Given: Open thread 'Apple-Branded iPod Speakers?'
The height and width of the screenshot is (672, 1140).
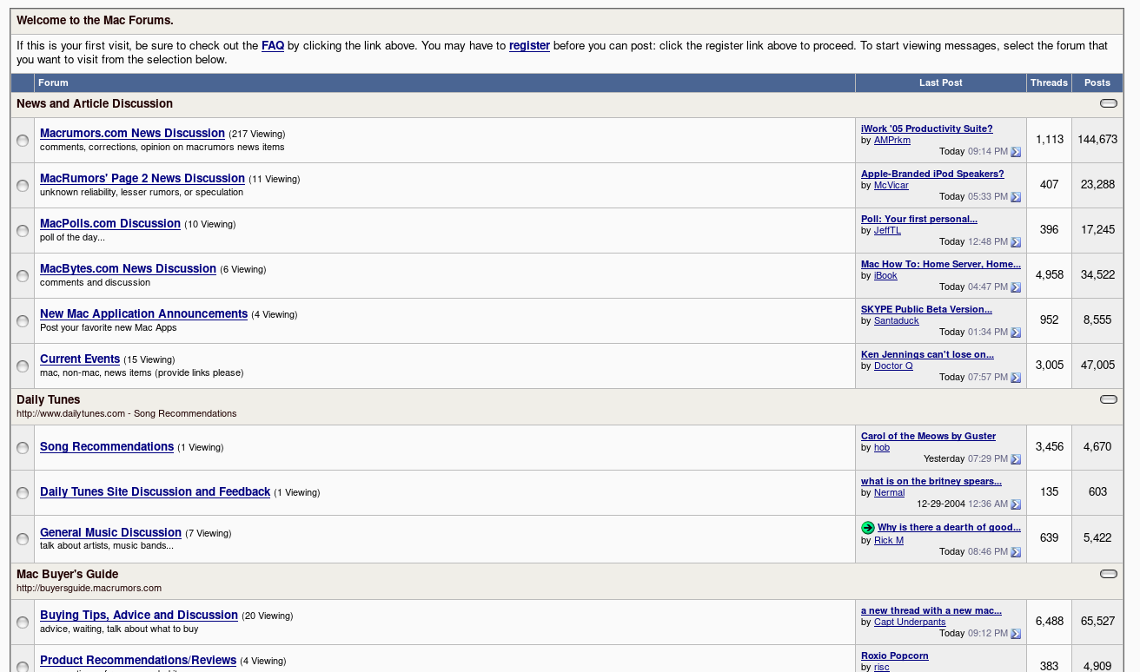Looking at the screenshot, I should coord(932,174).
